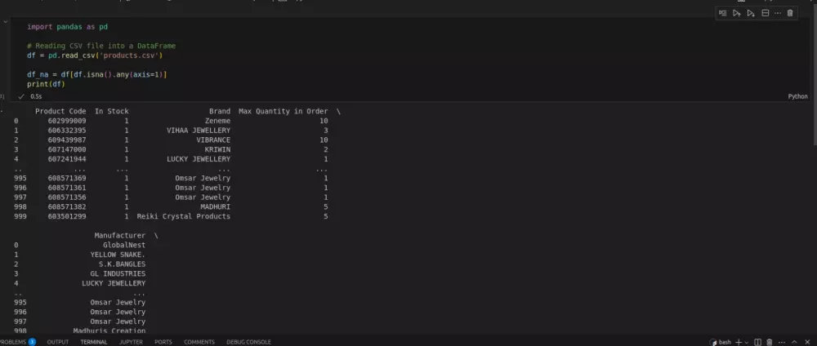The height and width of the screenshot is (346, 817).
Task: Open the new terminal launch profile dropdown
Action: [x=746, y=342]
